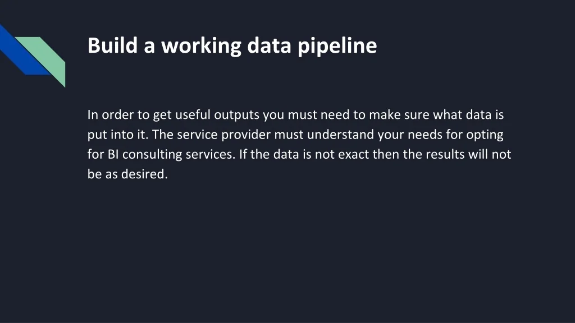Screen dimensions: 575x323
Task: Click the empty dark area below the paragraph
Action: tap(287, 253)
